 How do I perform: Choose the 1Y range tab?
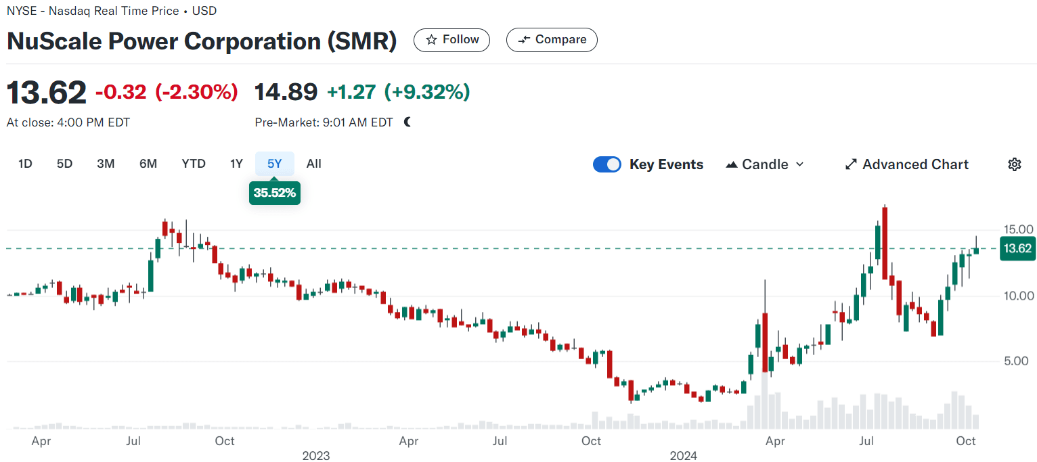click(x=236, y=164)
